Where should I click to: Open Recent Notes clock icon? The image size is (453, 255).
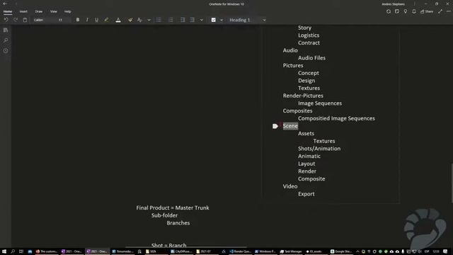pyautogui.click(x=6, y=50)
